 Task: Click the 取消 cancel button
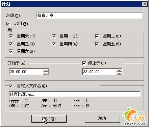102,119
